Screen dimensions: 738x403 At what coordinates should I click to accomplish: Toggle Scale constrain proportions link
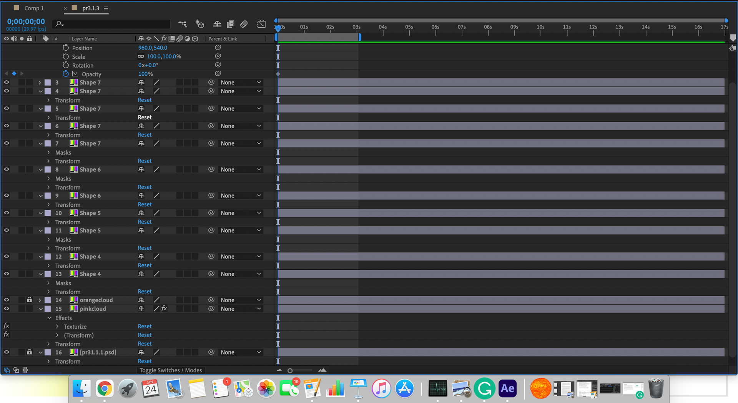click(x=141, y=56)
